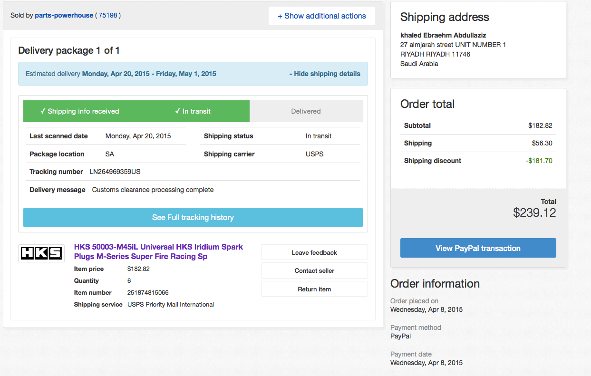Click checkmark beside Shipping info received
591x376 pixels.
click(43, 111)
